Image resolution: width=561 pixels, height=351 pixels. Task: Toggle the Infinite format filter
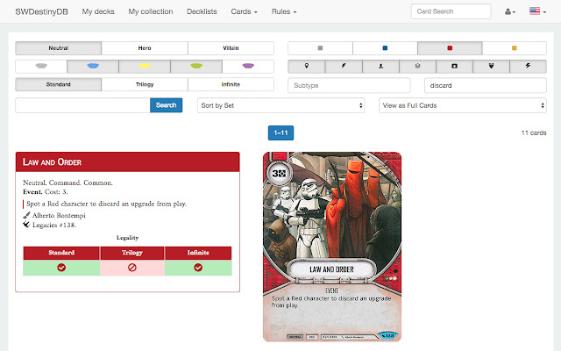[x=231, y=84]
